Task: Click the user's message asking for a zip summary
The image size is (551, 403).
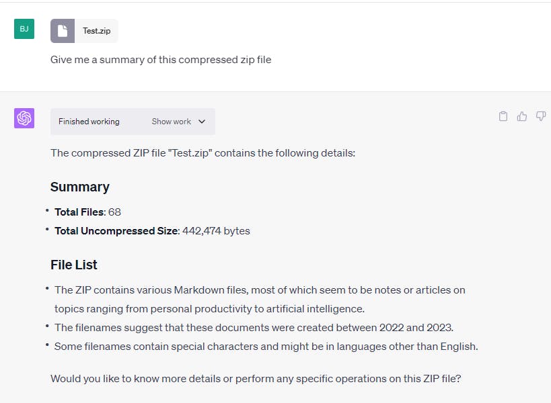Action: 161,60
